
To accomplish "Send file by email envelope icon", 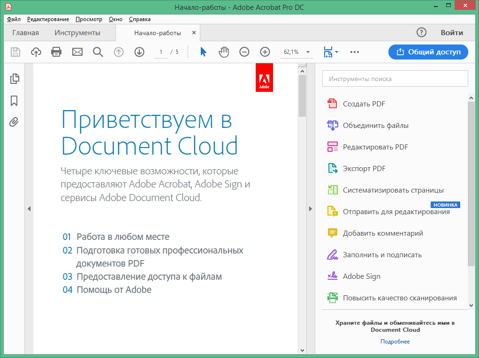I will [x=77, y=52].
